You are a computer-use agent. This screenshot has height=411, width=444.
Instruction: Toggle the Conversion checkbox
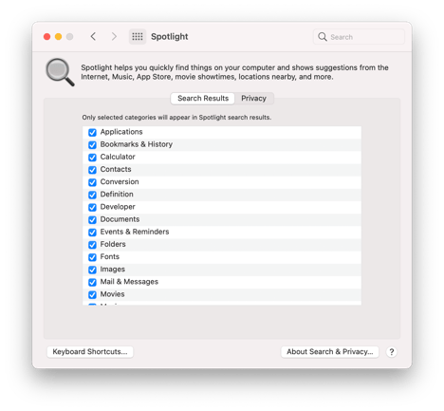pos(92,182)
